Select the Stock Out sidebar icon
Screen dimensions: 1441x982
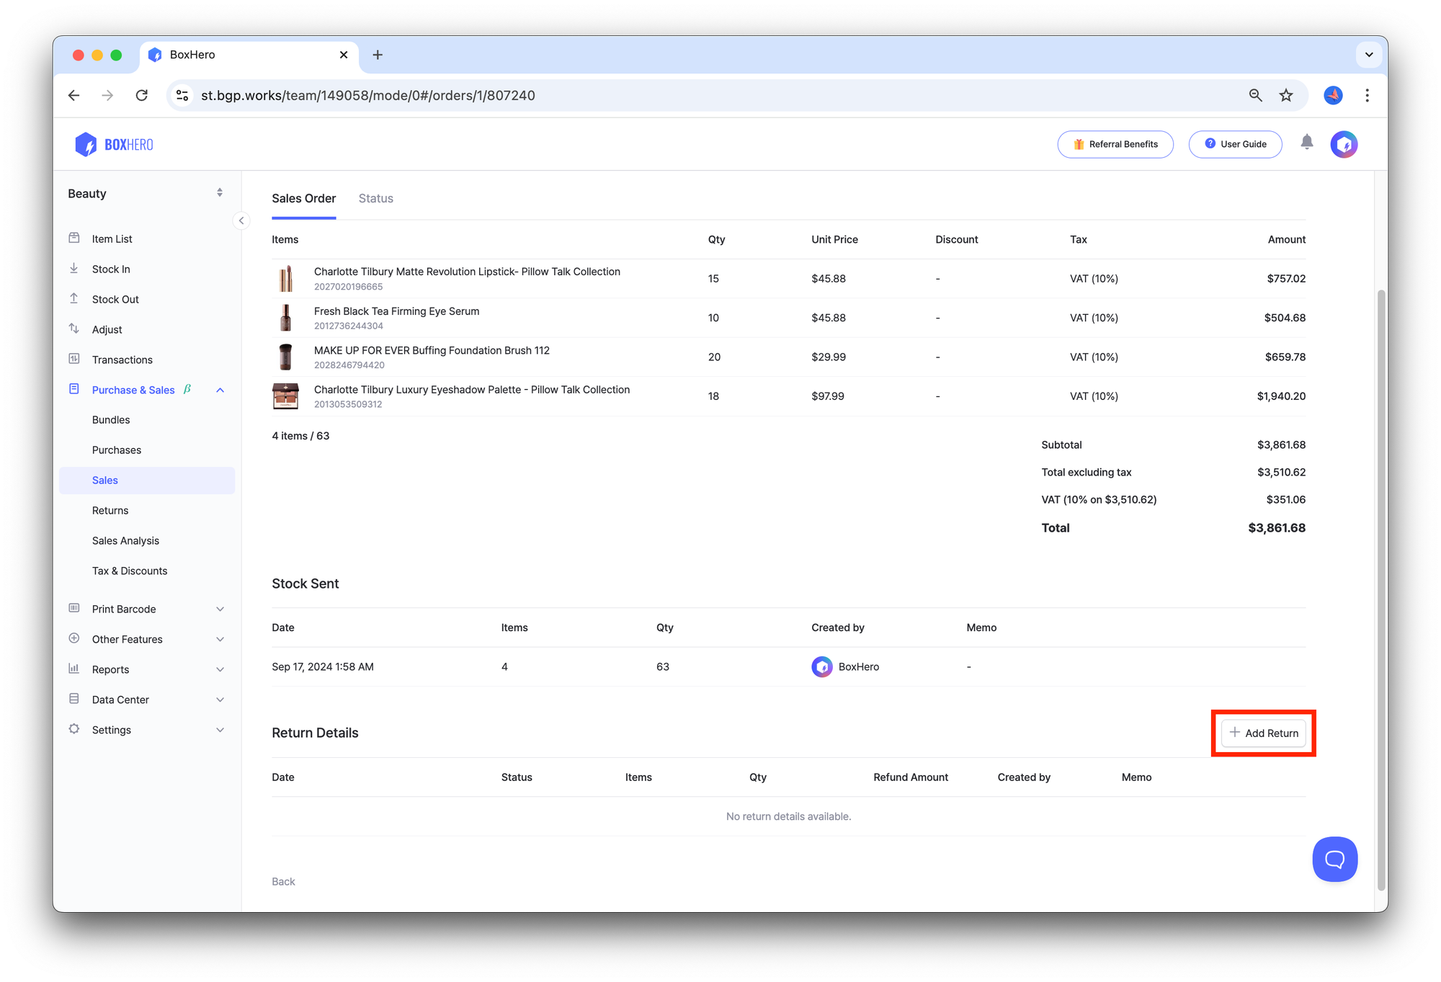click(x=75, y=299)
